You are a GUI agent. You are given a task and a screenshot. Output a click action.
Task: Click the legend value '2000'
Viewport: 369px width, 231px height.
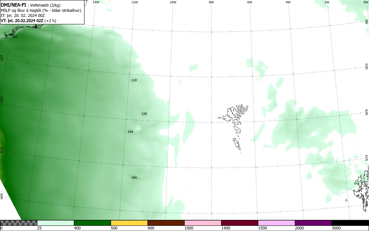pyautogui.click(x=299, y=228)
